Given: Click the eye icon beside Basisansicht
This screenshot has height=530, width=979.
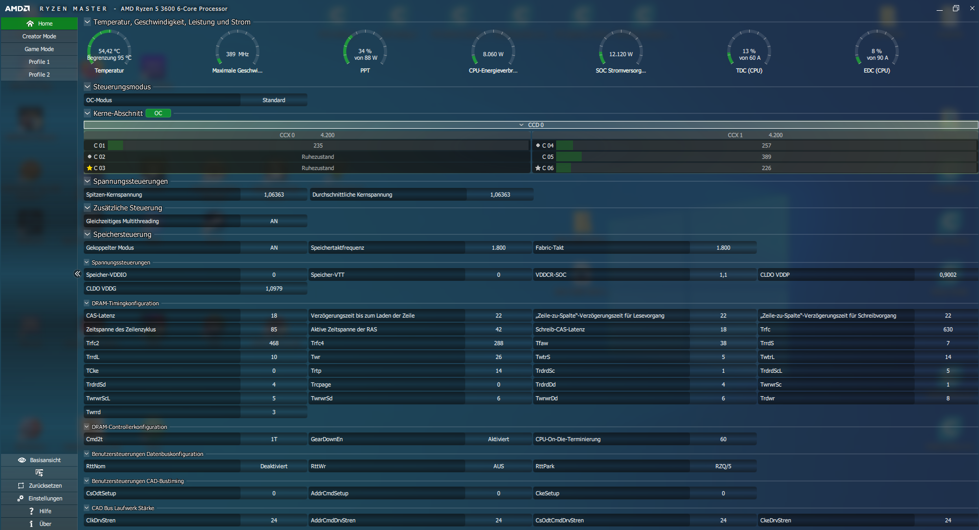Looking at the screenshot, I should pyautogui.click(x=22, y=460).
